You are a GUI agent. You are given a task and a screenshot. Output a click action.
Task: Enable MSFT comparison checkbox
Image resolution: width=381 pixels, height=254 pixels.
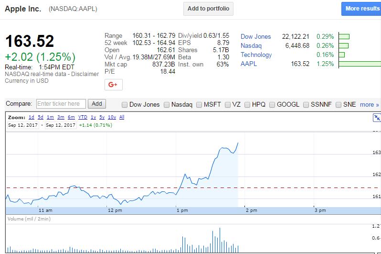click(199, 105)
